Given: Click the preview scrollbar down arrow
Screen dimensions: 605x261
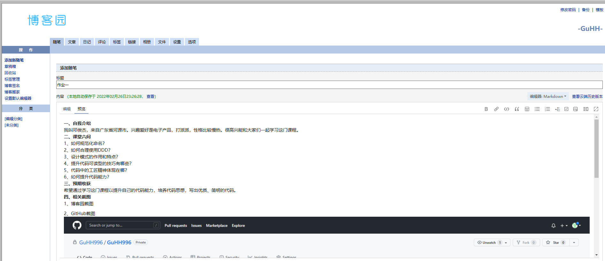Looking at the screenshot, I should tap(596, 255).
